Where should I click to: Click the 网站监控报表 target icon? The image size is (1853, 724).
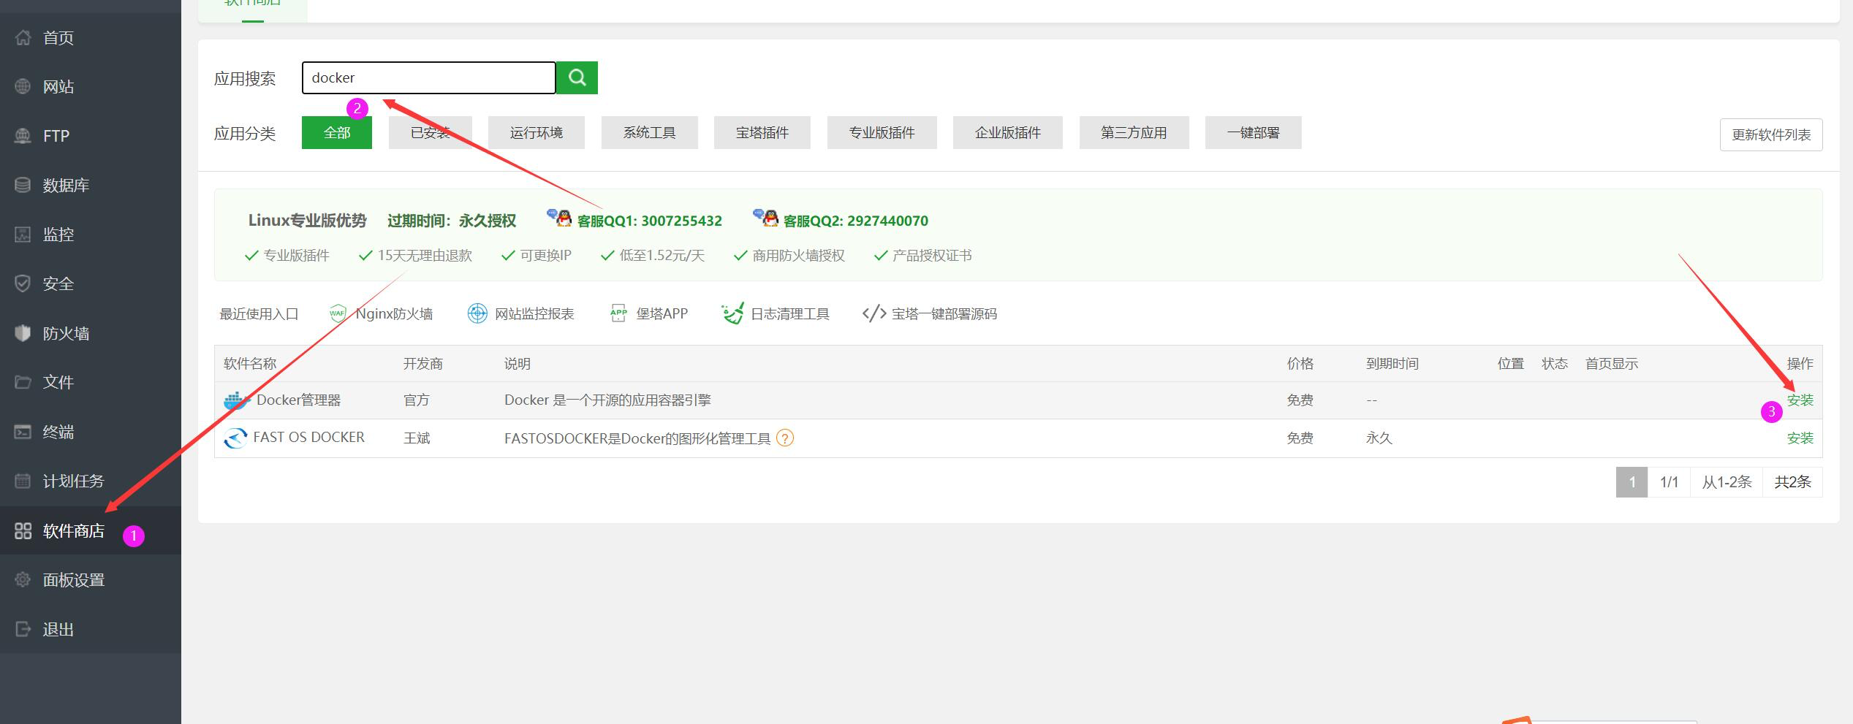click(477, 313)
